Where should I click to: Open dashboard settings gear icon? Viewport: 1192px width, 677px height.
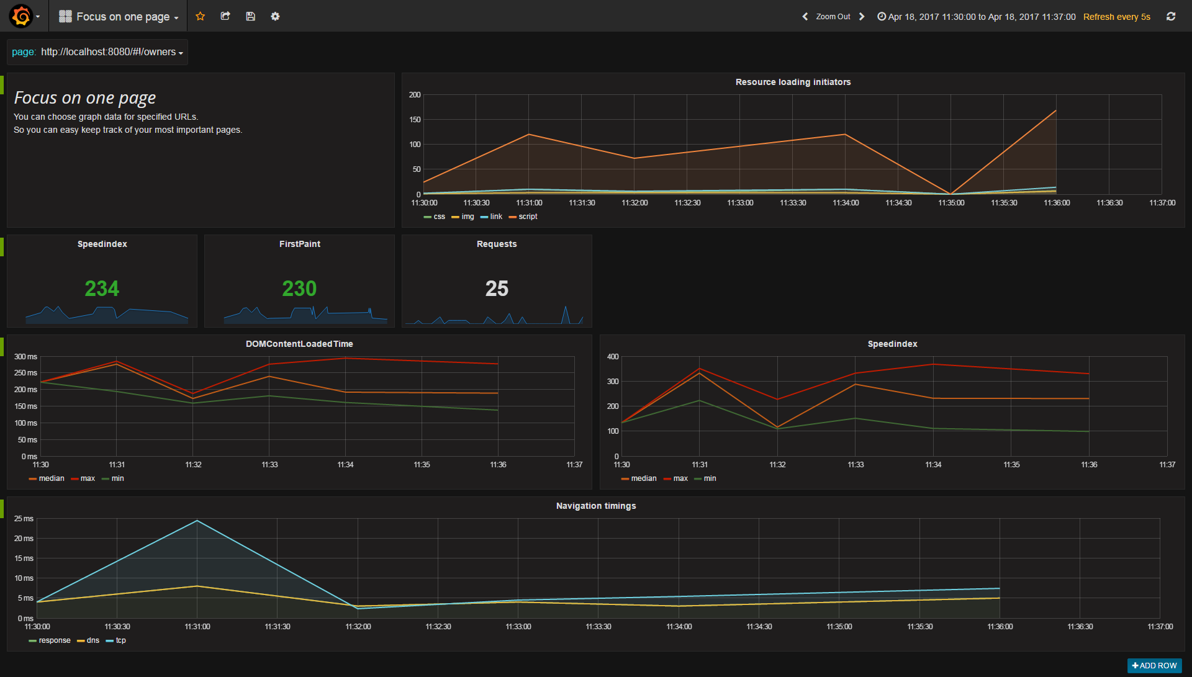[275, 17]
